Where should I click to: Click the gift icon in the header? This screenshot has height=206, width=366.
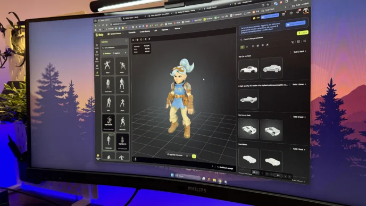(x=284, y=14)
